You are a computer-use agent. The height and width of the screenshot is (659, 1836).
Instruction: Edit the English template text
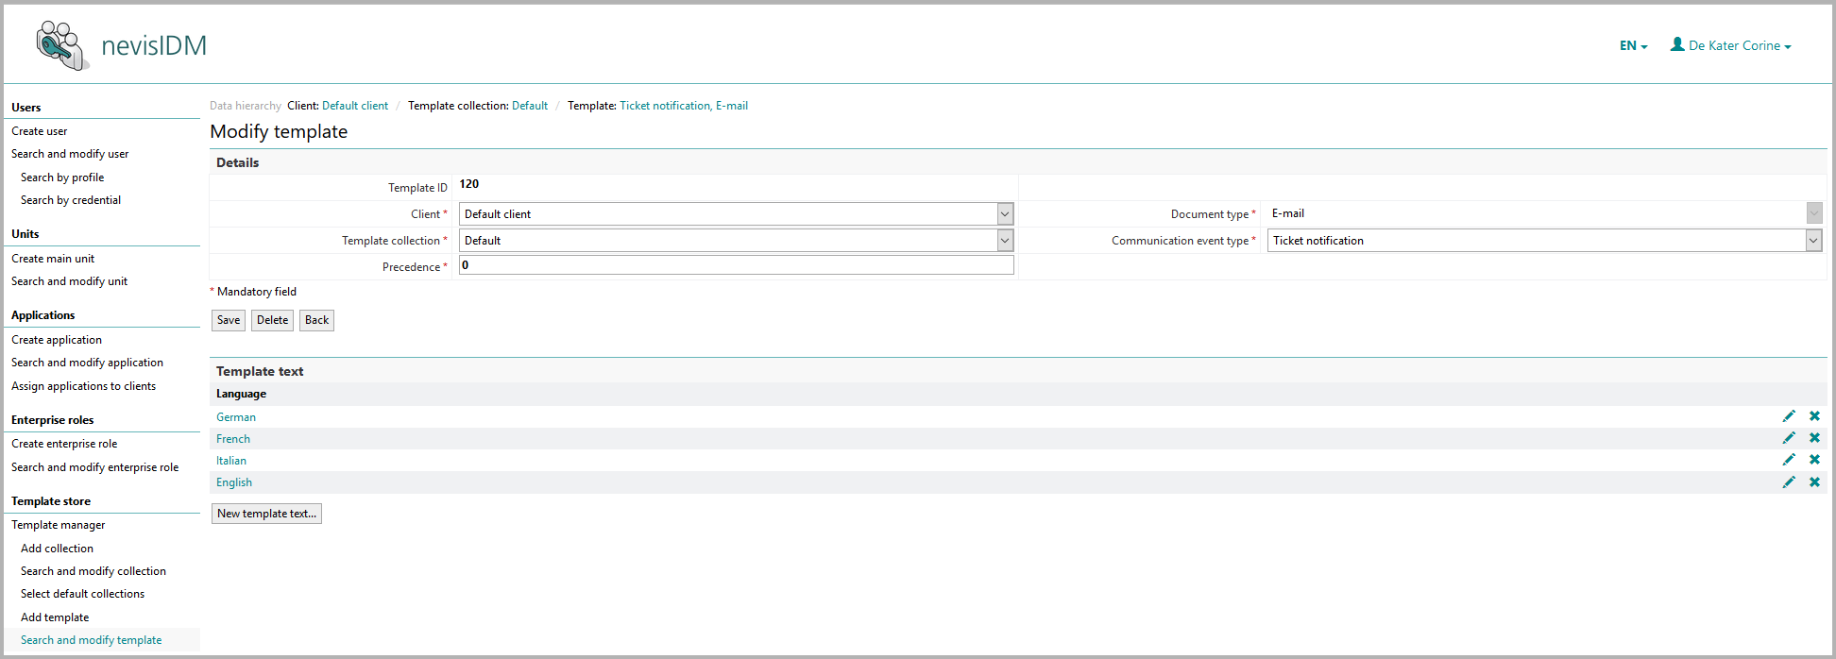point(1788,482)
